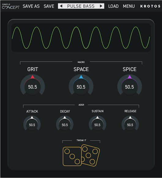Viewport: 162px width, 178px height.
Task: Click the SUSTAIN label
Action: (x=98, y=111)
